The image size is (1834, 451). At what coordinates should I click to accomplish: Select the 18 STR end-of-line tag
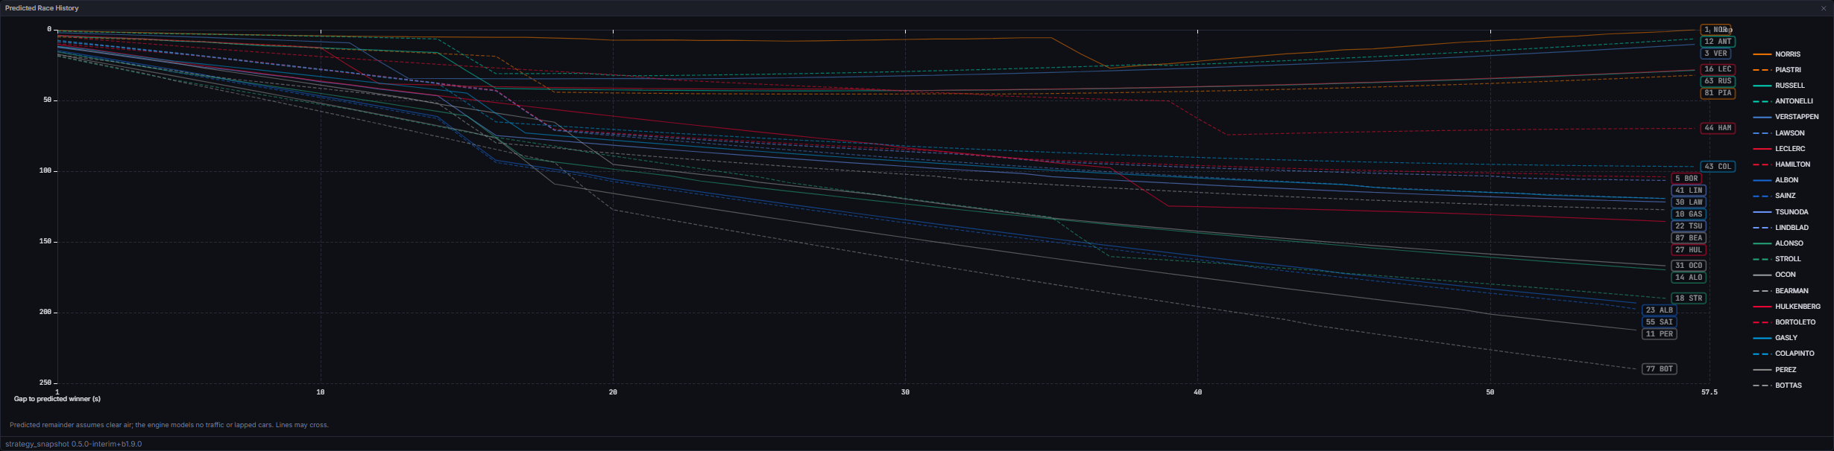pyautogui.click(x=1689, y=298)
